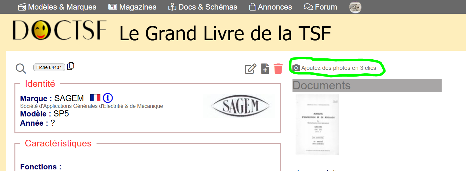Click Ajoutez des photos en 3 clics link

click(338, 68)
